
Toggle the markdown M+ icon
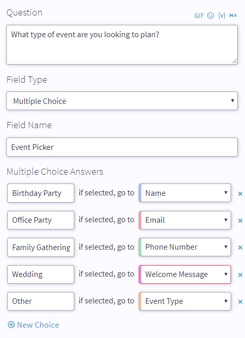233,16
